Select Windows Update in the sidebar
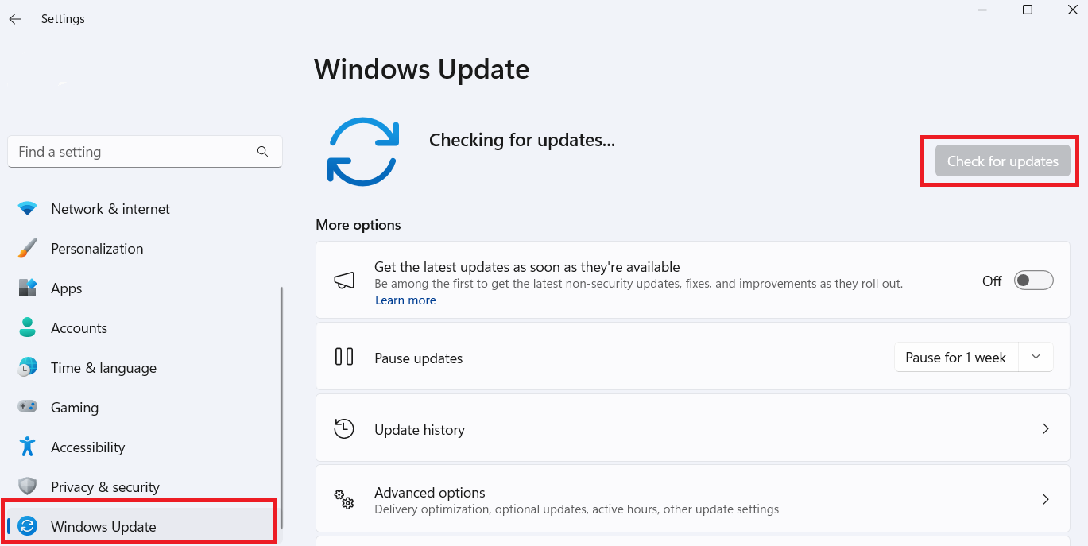 [141, 526]
